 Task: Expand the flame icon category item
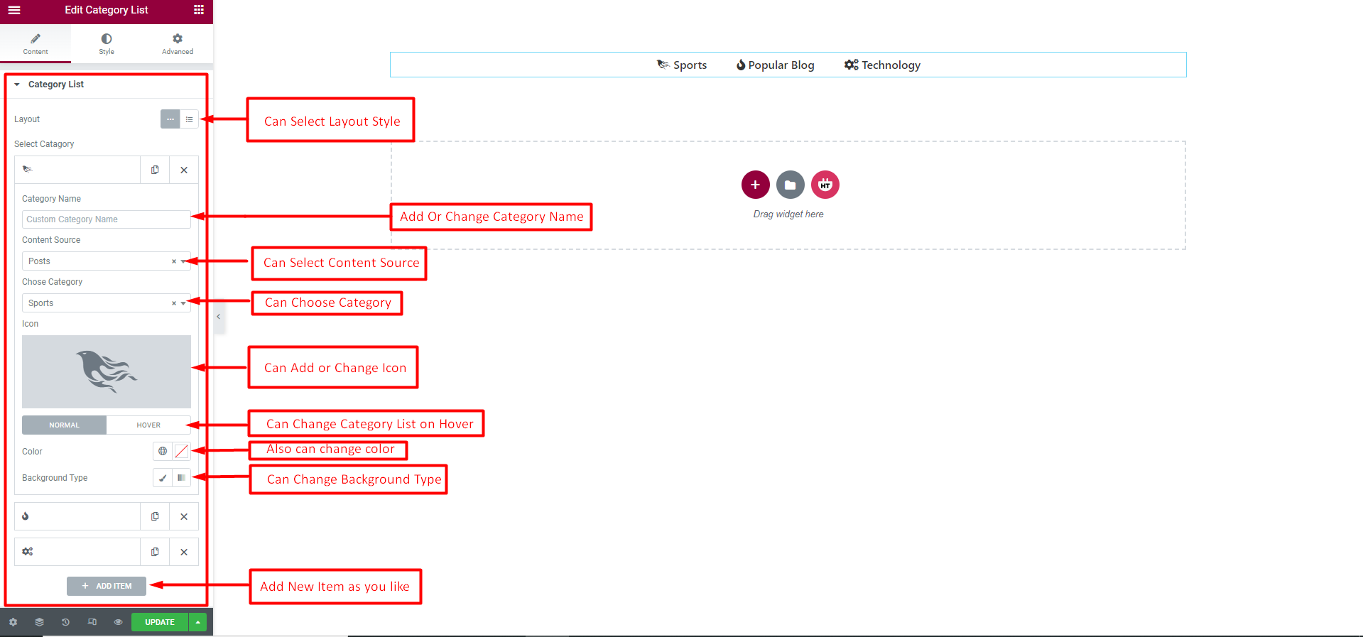click(x=77, y=516)
